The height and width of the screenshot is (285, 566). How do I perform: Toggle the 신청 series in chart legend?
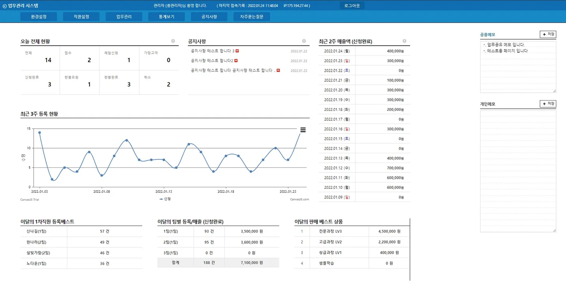pos(165,199)
